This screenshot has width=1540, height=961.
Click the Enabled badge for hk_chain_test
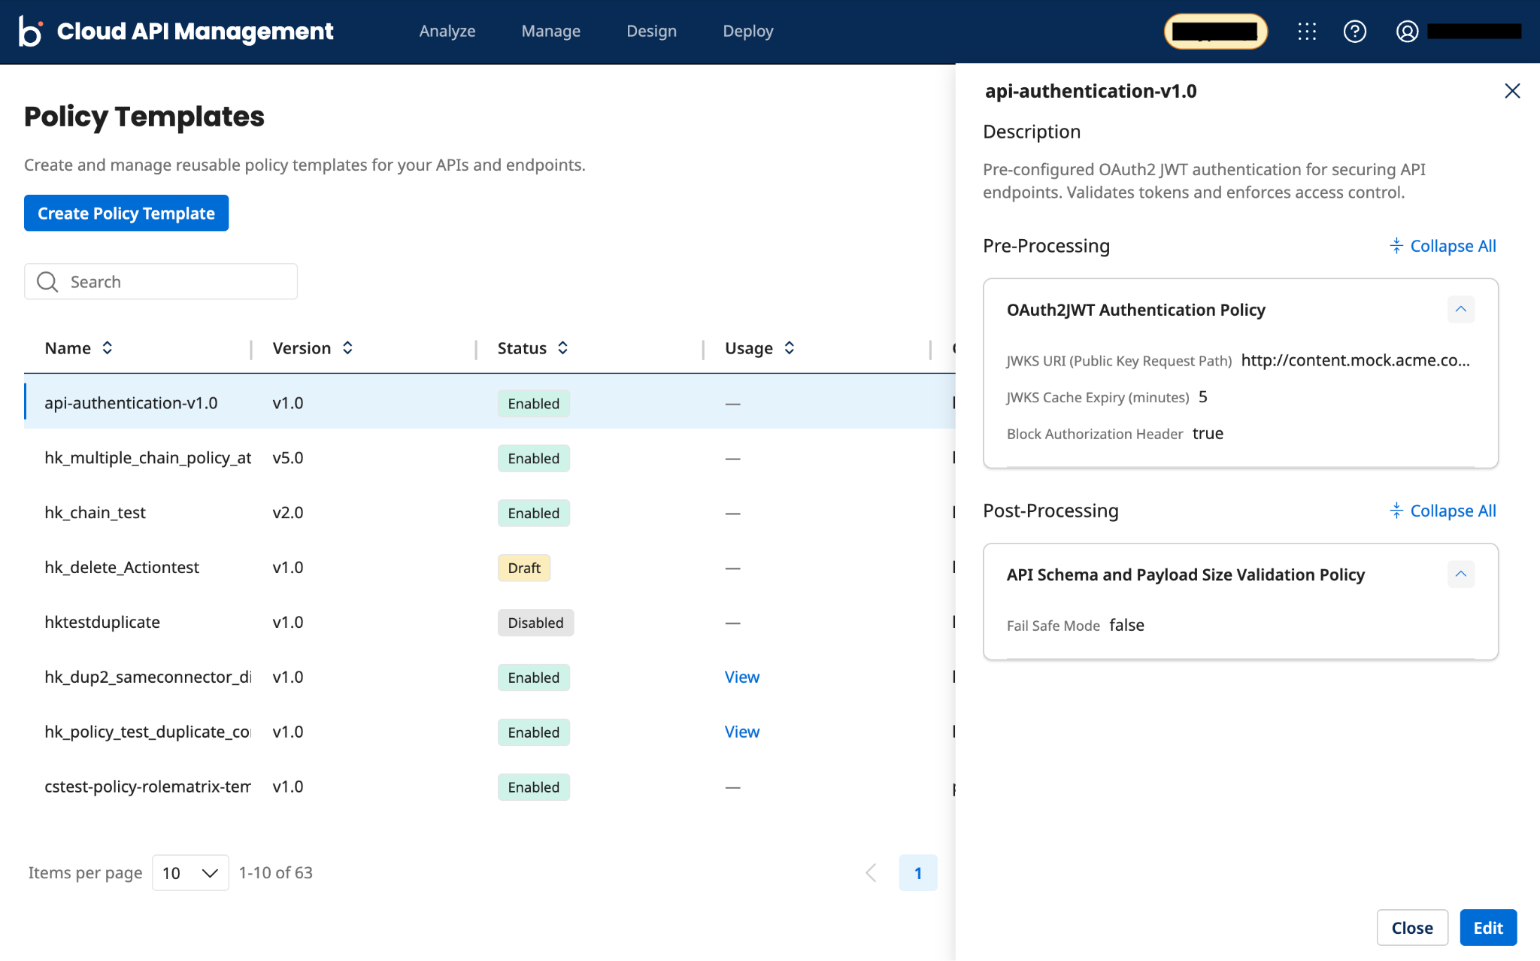533,513
